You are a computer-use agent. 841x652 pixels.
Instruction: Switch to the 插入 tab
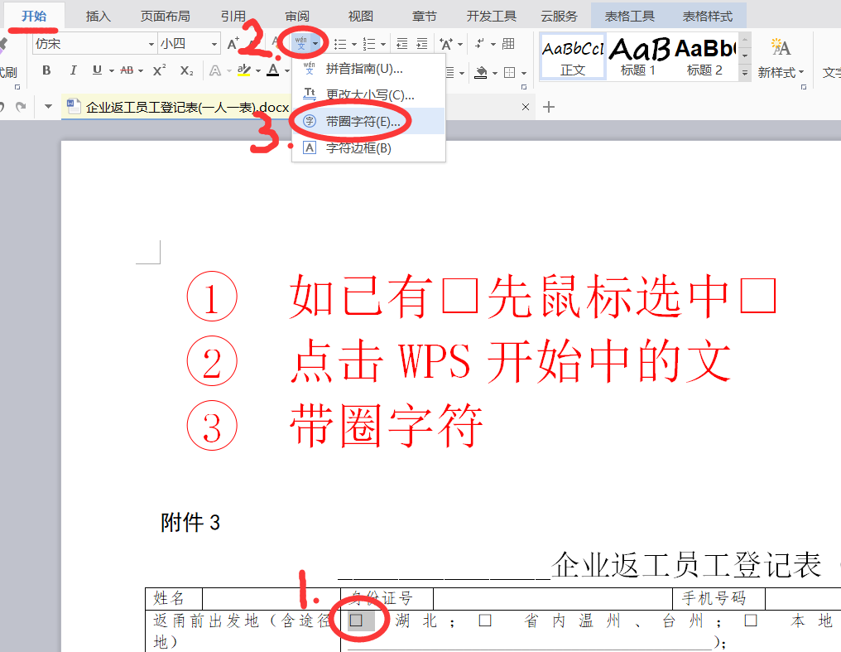99,16
